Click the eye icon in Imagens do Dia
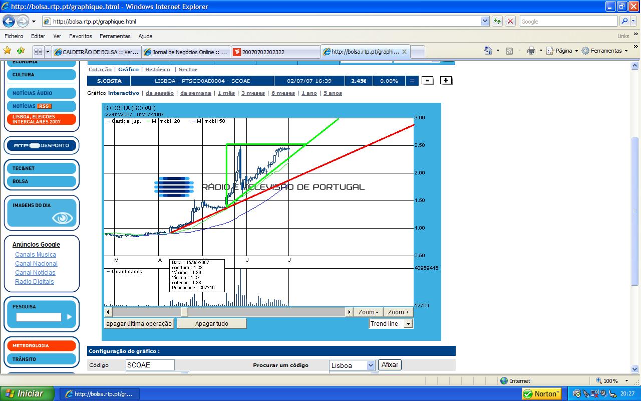This screenshot has width=641, height=401. (x=63, y=218)
